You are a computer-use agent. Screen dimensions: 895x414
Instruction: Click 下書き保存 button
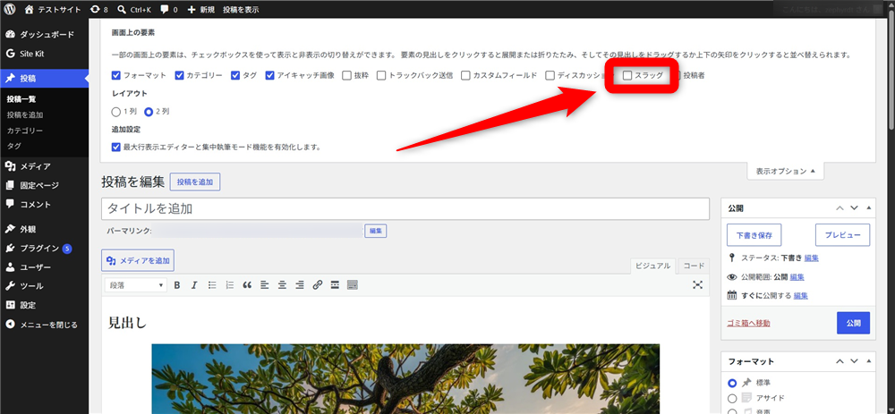tap(754, 234)
